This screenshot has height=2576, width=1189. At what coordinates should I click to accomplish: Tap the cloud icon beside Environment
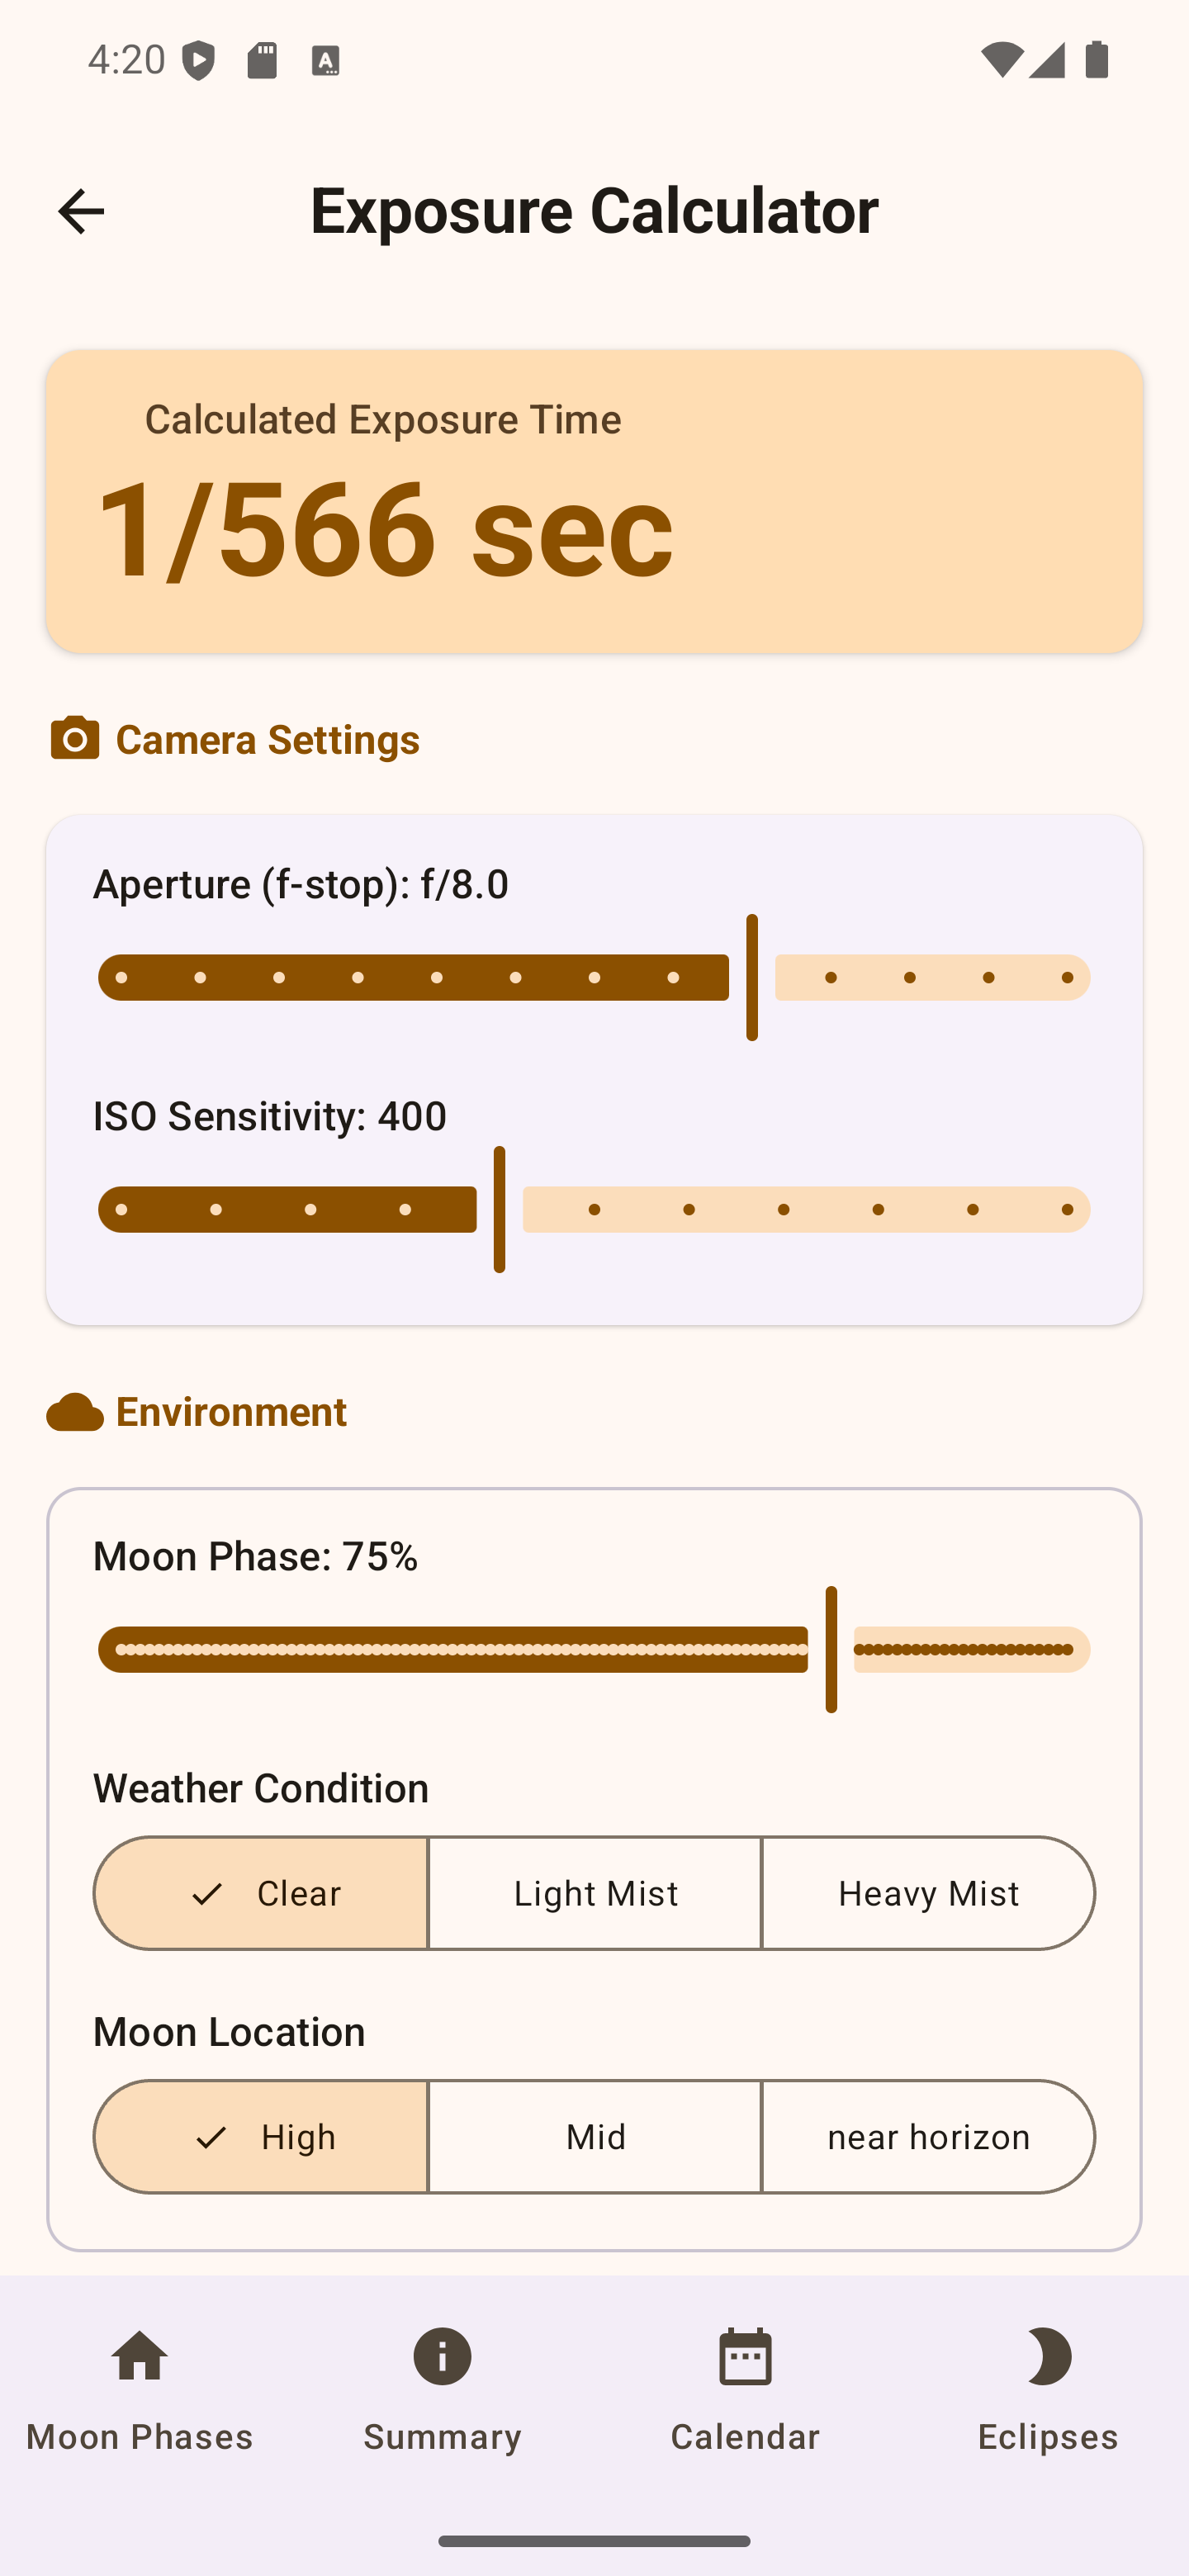(75, 1412)
